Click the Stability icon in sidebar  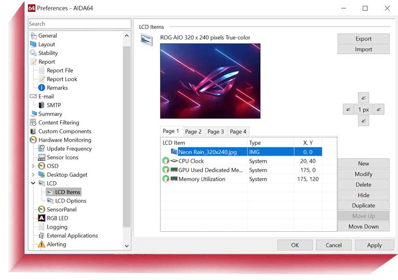[x=33, y=53]
